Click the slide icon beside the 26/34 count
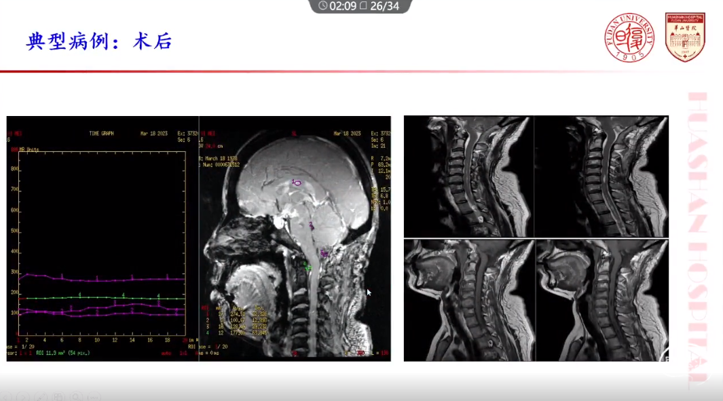This screenshot has height=401, width=723. tap(363, 5)
